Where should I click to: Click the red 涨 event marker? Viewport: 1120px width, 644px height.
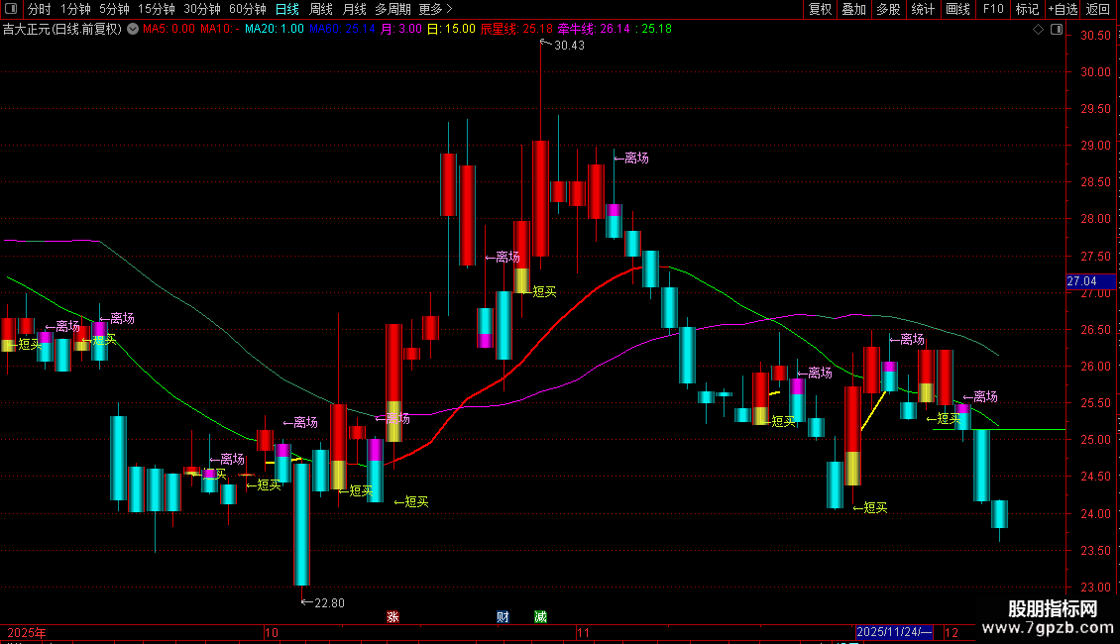click(392, 617)
